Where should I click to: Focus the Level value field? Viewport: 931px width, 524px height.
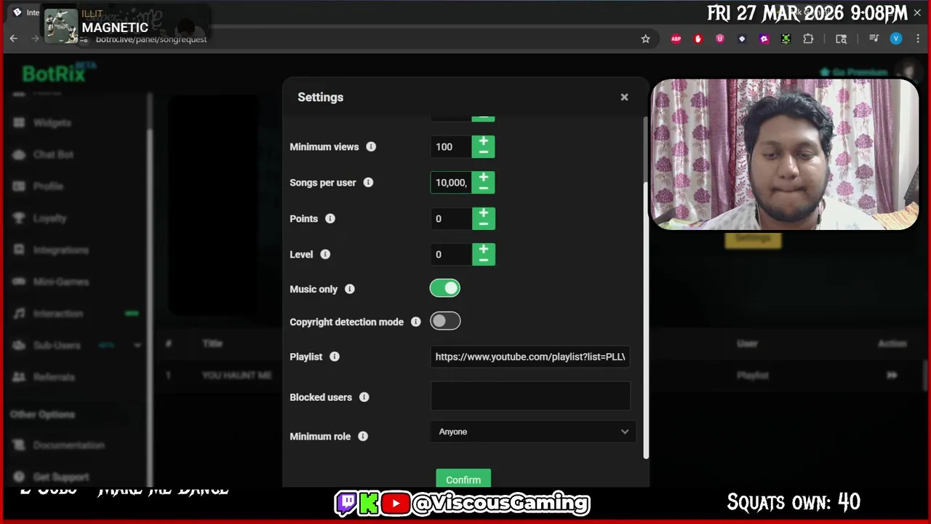click(451, 254)
